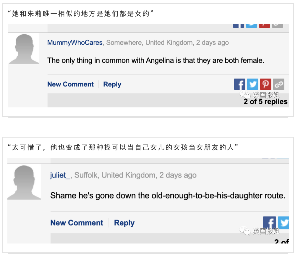Click Twitter icon beside juliet_ comment
Viewport: 298px width, 258px height.
click(x=283, y=223)
